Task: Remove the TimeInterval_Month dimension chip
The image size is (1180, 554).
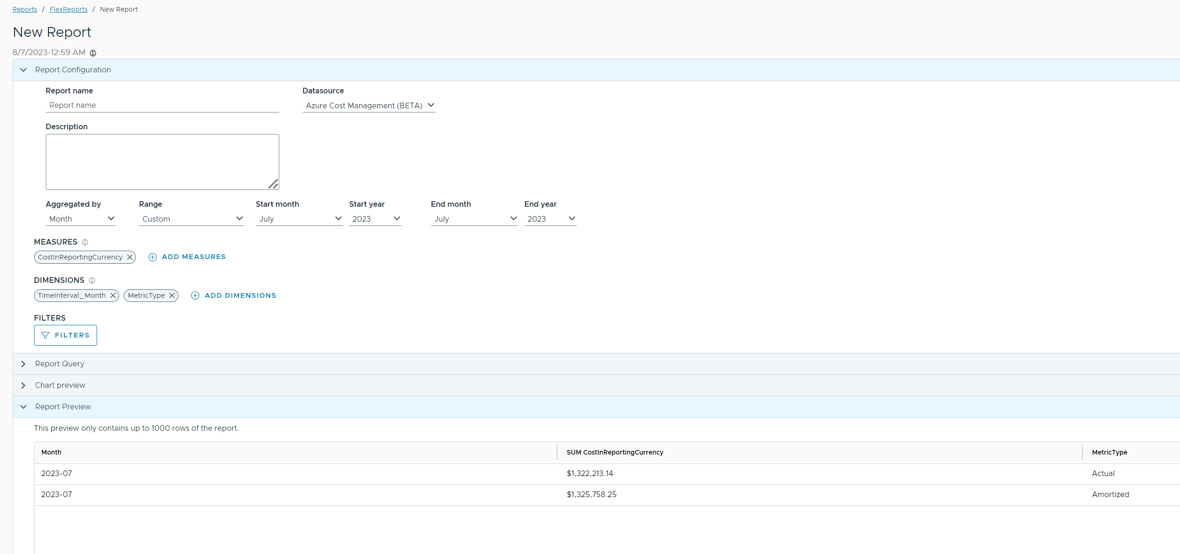Action: click(113, 295)
